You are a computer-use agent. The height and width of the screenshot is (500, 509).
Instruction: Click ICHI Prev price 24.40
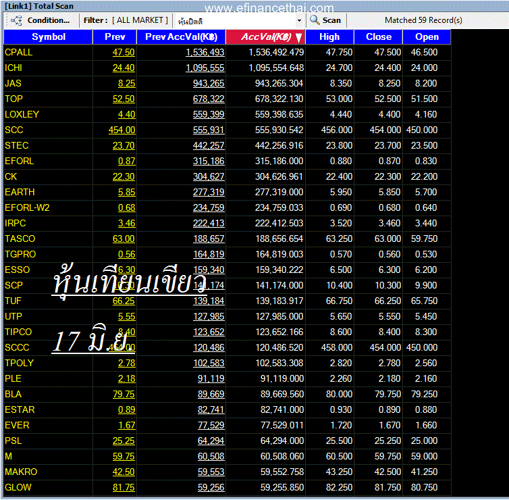124,68
